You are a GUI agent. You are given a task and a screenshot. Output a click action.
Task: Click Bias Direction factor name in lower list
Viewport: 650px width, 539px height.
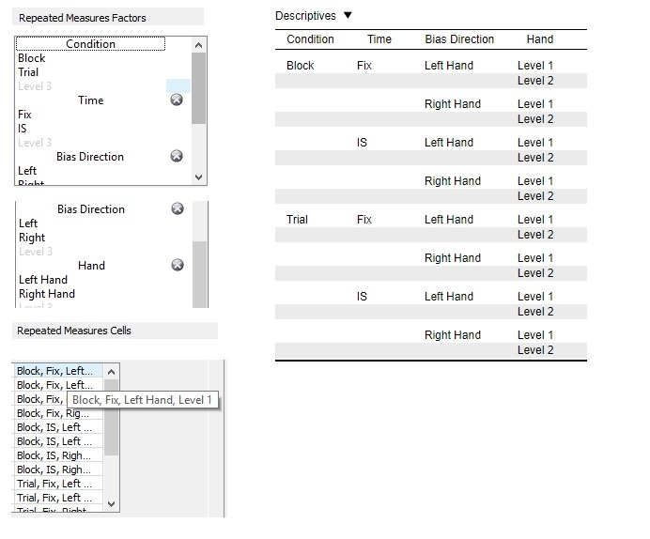coord(91,209)
